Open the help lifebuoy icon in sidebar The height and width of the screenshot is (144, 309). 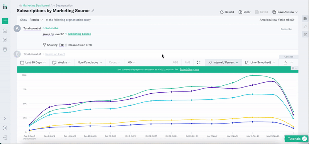(5, 128)
